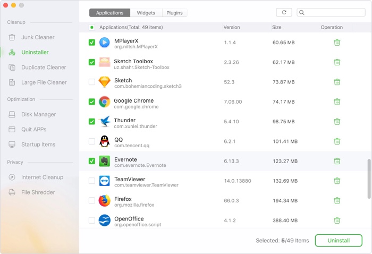This screenshot has height=254, width=372.
Task: Click the QQ penguin app icon
Action: click(104, 141)
